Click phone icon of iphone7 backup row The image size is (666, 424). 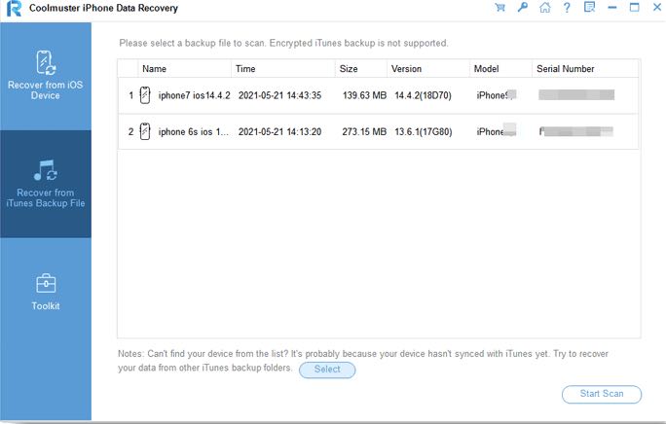145,95
